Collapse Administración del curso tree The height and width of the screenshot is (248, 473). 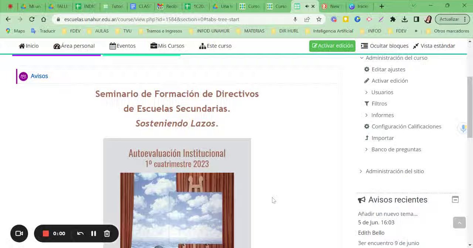362,58
